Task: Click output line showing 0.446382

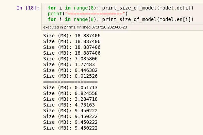Action: [x=70, y=70]
